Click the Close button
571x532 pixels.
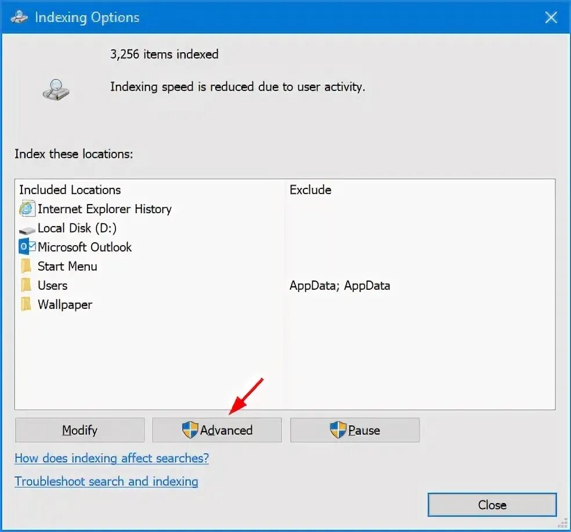492,505
